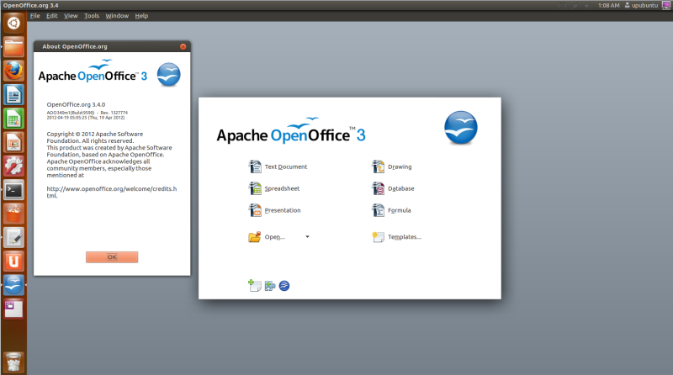The image size is (673, 375).
Task: Open the upubuntu user menu
Action: pos(641,6)
